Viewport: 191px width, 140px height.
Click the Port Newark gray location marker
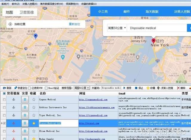78,57
